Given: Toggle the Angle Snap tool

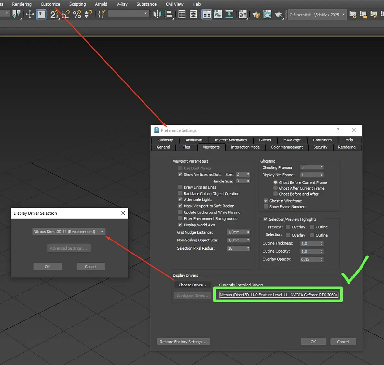Looking at the screenshot, I should (x=65, y=14).
